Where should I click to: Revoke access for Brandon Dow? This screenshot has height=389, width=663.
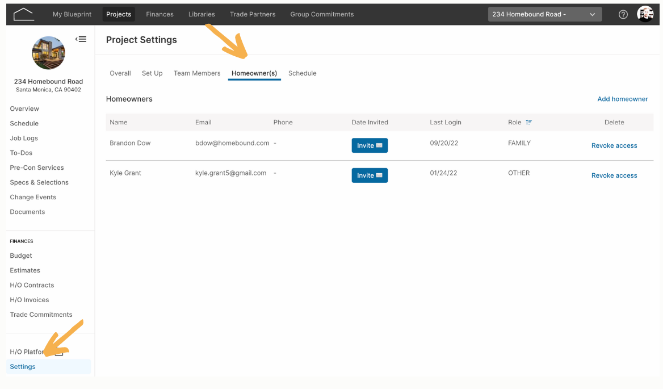click(614, 145)
